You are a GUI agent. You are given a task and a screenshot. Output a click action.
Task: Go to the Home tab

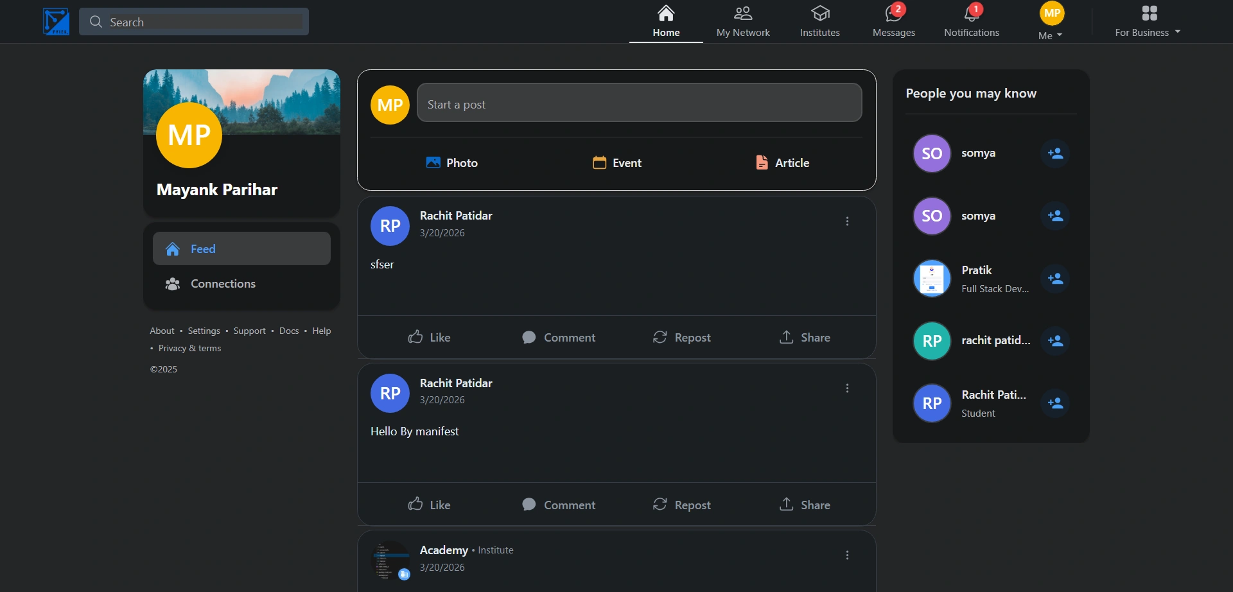(666, 21)
